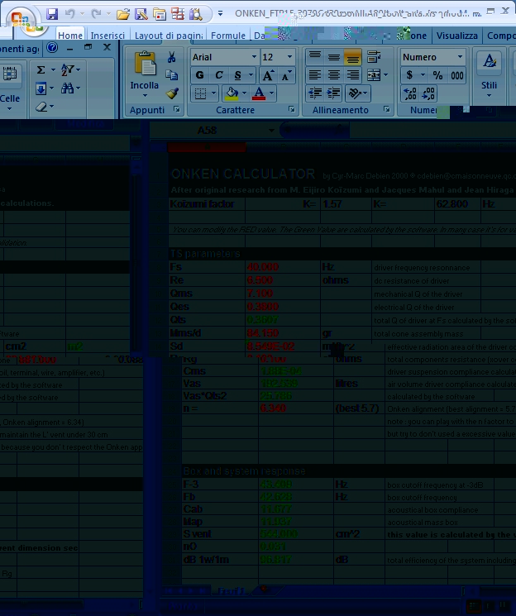This screenshot has width=516, height=616.
Task: Open the Formule ribbon tab
Action: click(x=227, y=36)
